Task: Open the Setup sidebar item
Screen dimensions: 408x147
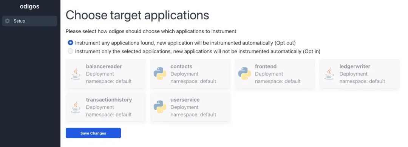Action: click(30, 21)
